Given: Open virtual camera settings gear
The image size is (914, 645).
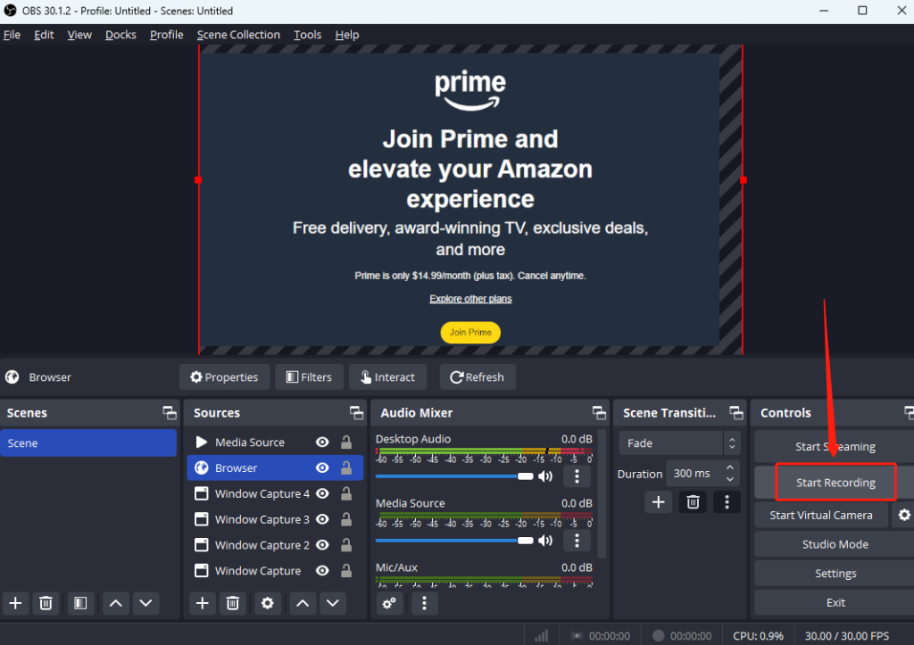Looking at the screenshot, I should point(904,515).
